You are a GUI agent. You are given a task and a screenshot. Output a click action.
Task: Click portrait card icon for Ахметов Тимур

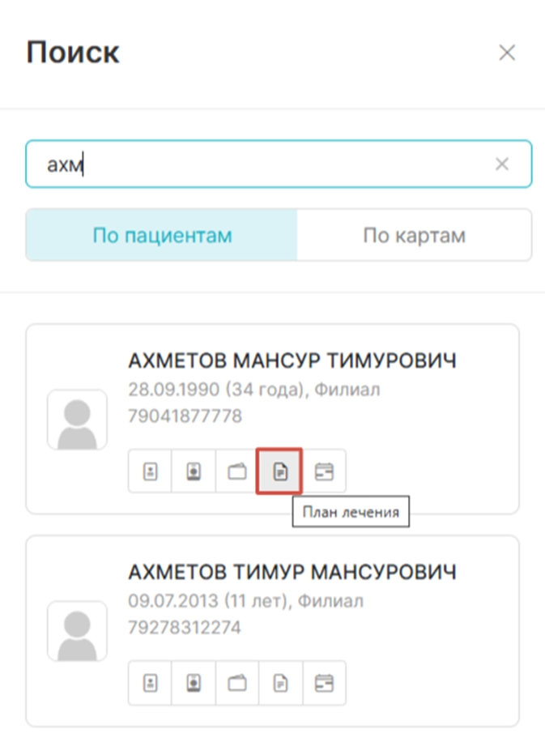[x=194, y=683]
